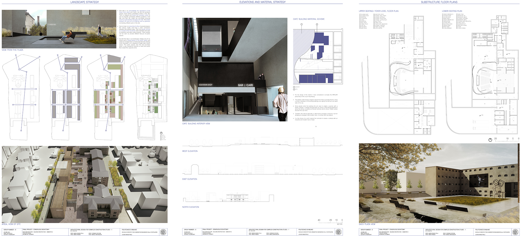Click the 'WEST ELEVATION' label
The image size is (521, 236).
(x=190, y=151)
